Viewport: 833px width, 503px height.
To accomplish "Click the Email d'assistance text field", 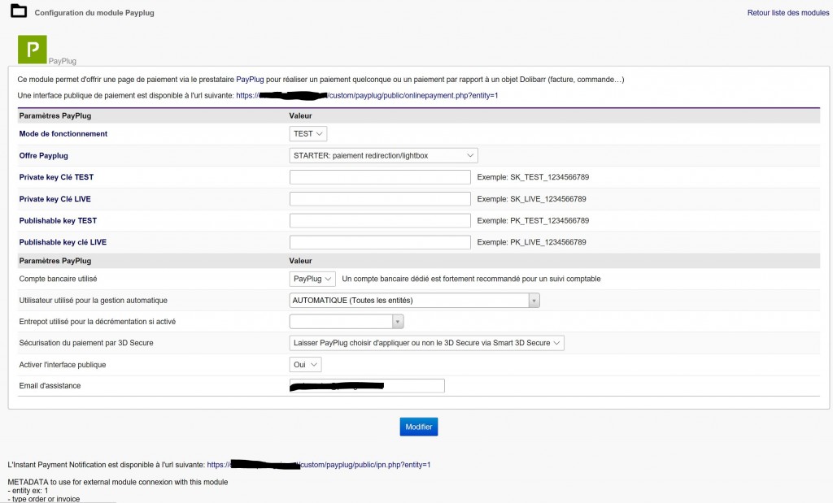I will pos(367,386).
